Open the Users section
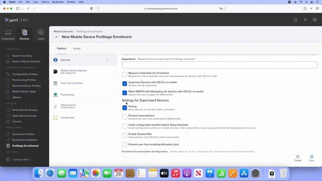Image resolution: width=322 pixels, height=181 pixels. [x=41, y=35]
